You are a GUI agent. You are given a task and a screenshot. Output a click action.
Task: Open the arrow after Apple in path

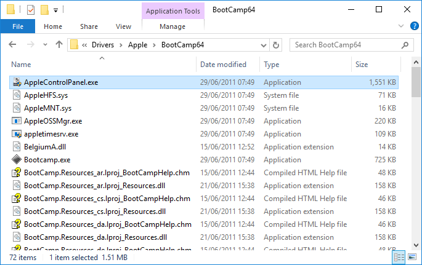point(154,45)
